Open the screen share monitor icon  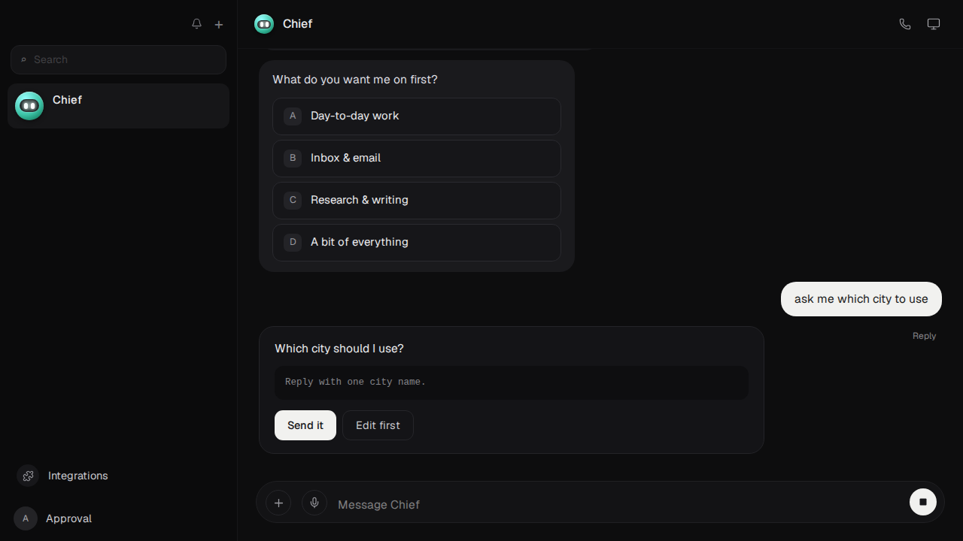click(x=934, y=24)
